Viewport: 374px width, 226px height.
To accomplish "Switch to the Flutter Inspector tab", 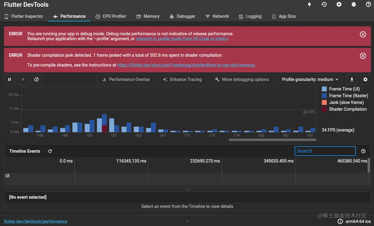I will coord(24,16).
